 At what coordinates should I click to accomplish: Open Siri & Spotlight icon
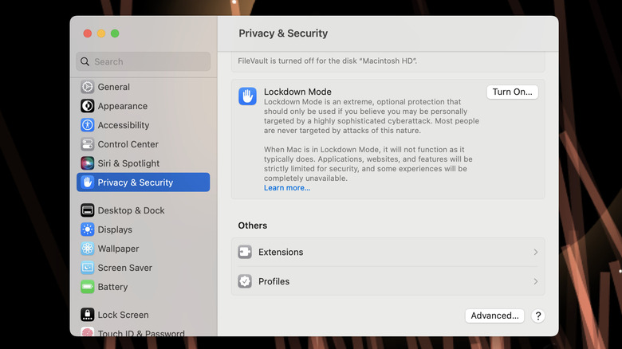pyautogui.click(x=88, y=163)
